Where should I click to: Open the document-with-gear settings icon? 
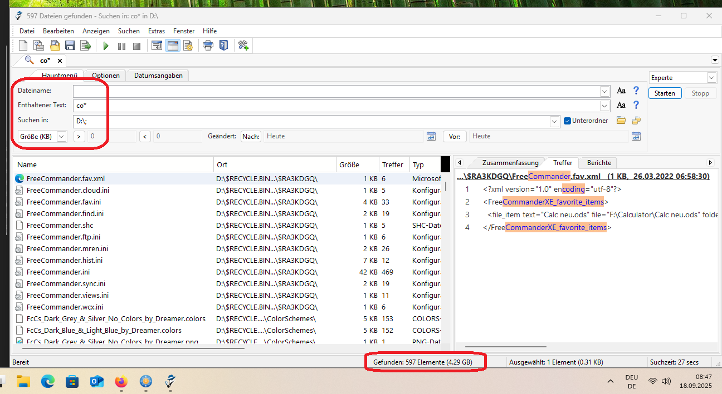pos(188,46)
